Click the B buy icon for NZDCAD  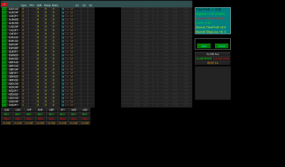pyautogui.click(x=63, y=84)
